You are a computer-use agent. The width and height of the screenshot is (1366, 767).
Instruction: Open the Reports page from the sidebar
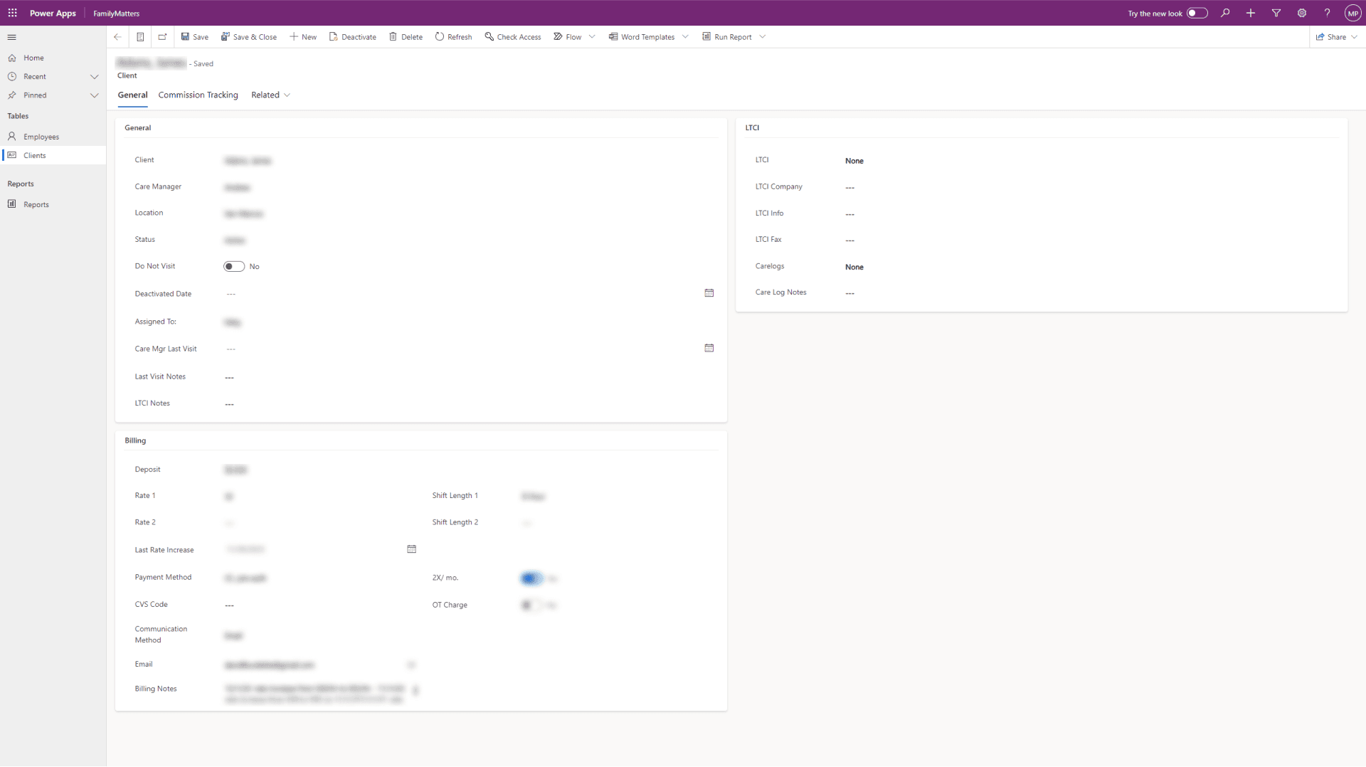click(36, 204)
